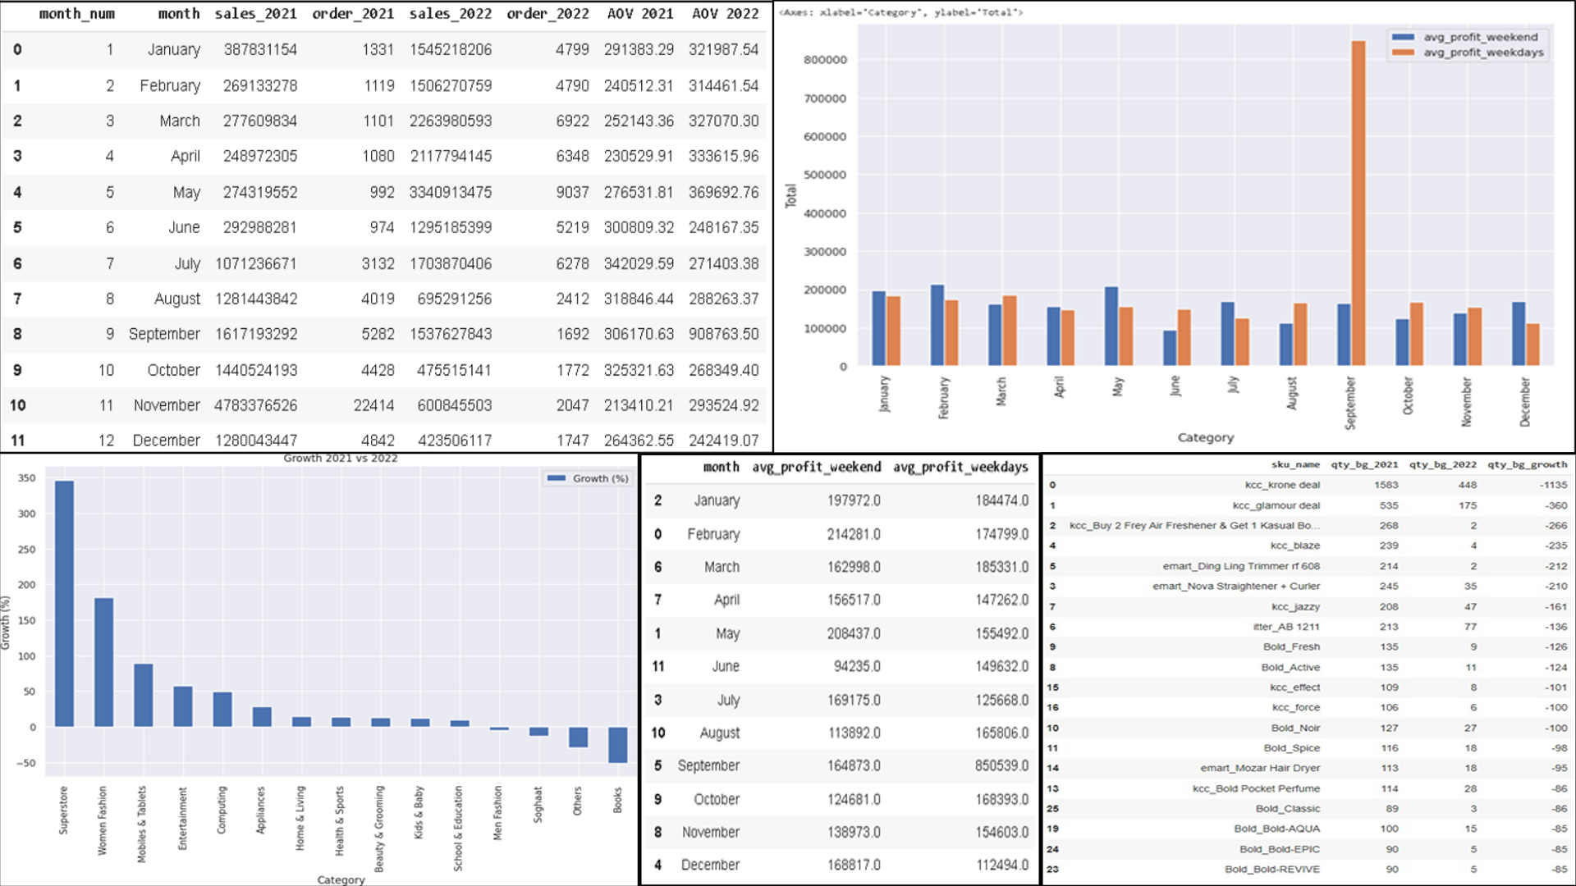Click the Growth (%) legend checkbox
Viewport: 1576px width, 886px height.
557,478
